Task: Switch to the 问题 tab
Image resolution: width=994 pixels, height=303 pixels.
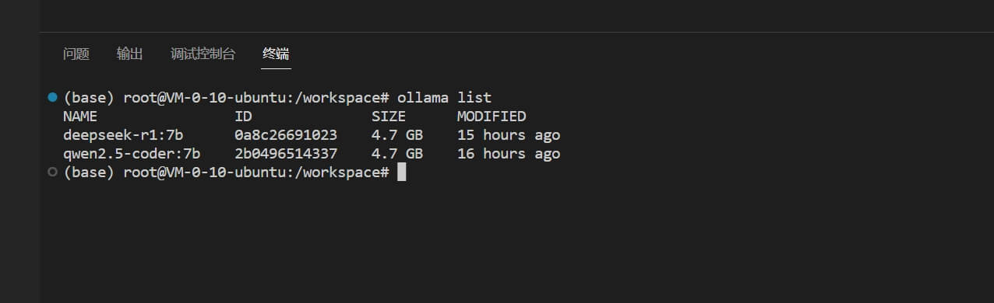Action: coord(76,54)
